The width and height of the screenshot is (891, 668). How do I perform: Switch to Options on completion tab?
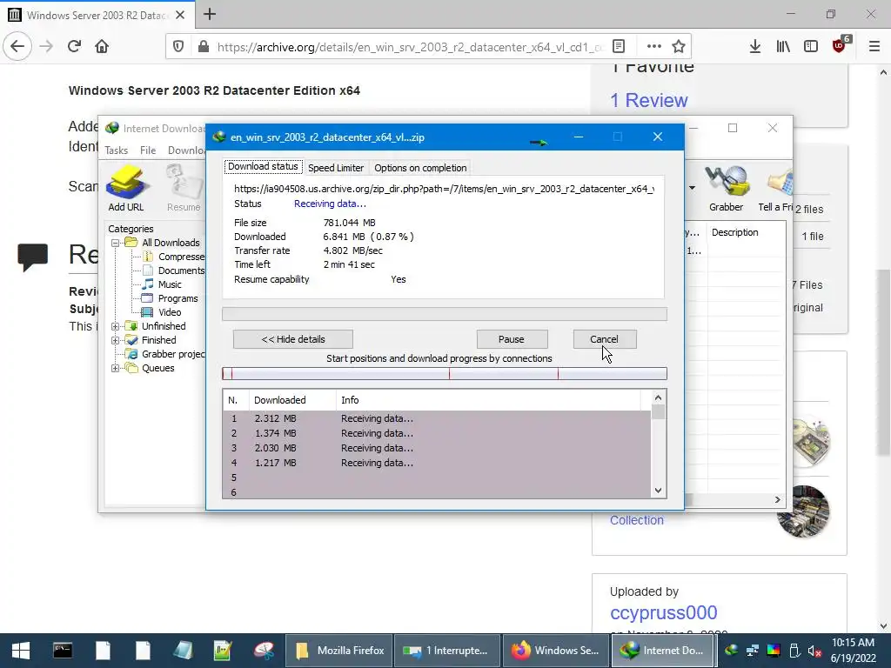pos(420,168)
